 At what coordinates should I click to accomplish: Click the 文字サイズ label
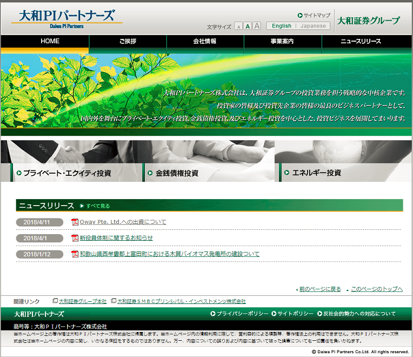click(x=219, y=27)
